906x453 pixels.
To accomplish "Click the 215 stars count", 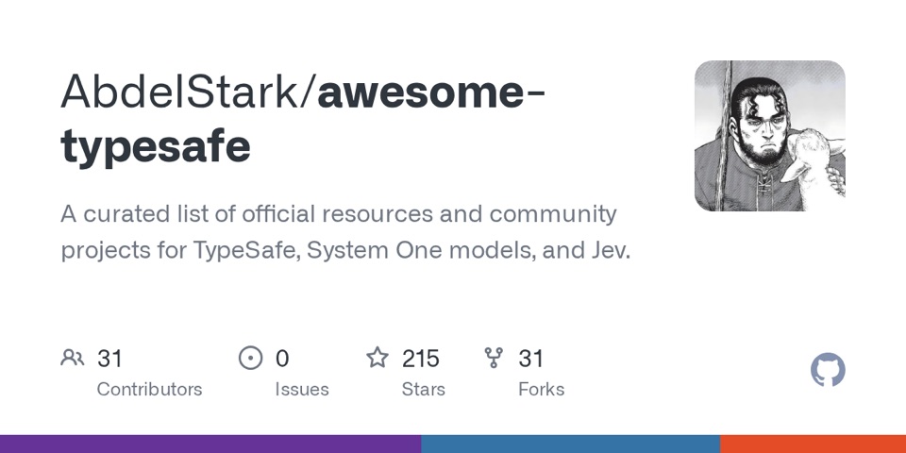I will pyautogui.click(x=421, y=359).
